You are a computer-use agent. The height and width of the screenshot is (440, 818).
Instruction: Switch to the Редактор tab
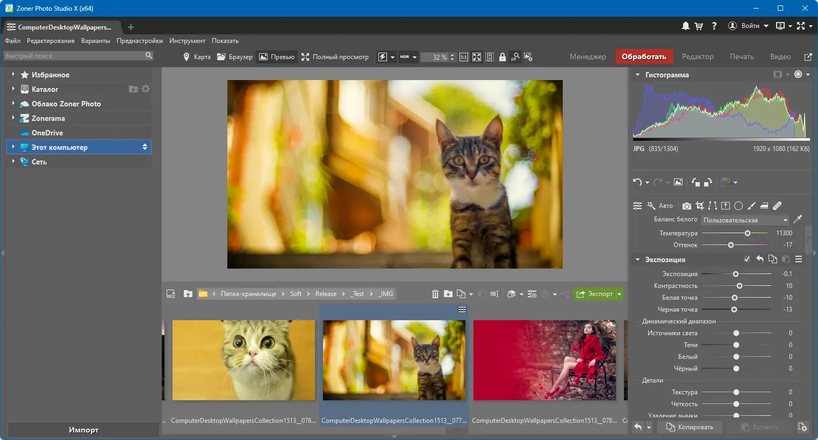point(698,56)
